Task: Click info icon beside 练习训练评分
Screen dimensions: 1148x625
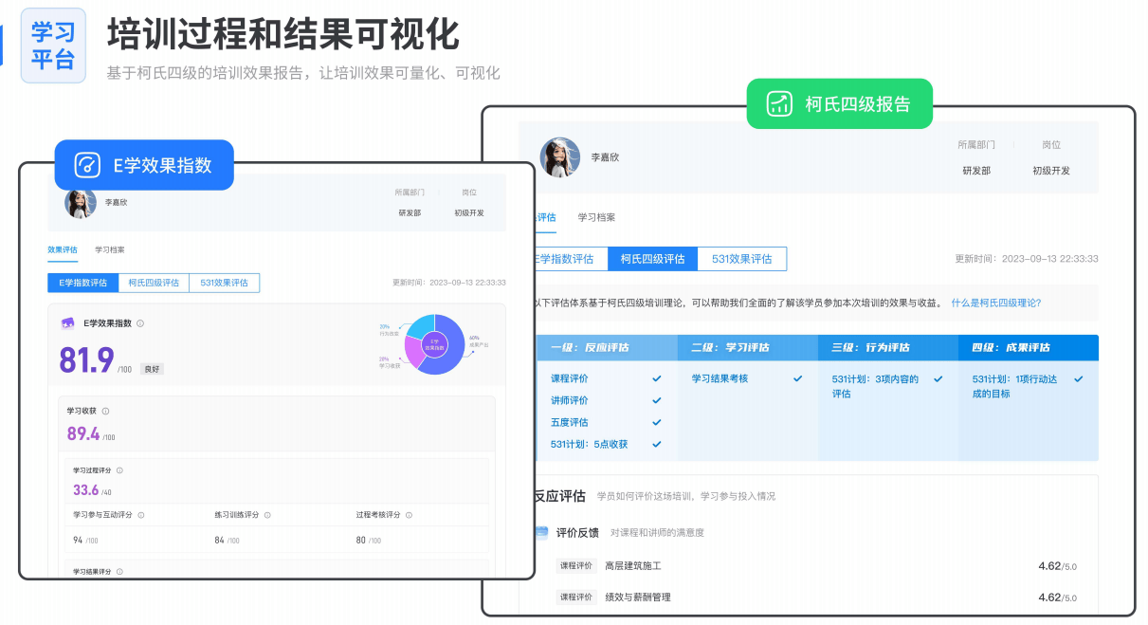Action: point(267,515)
